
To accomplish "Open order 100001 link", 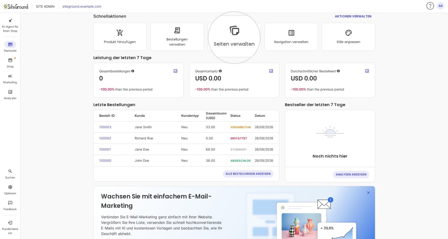I will [105, 149].
